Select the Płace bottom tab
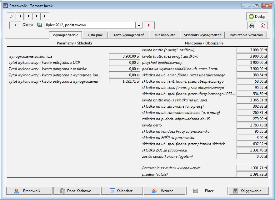This screenshot has height=200, width=275. pyautogui.click(x=207, y=191)
